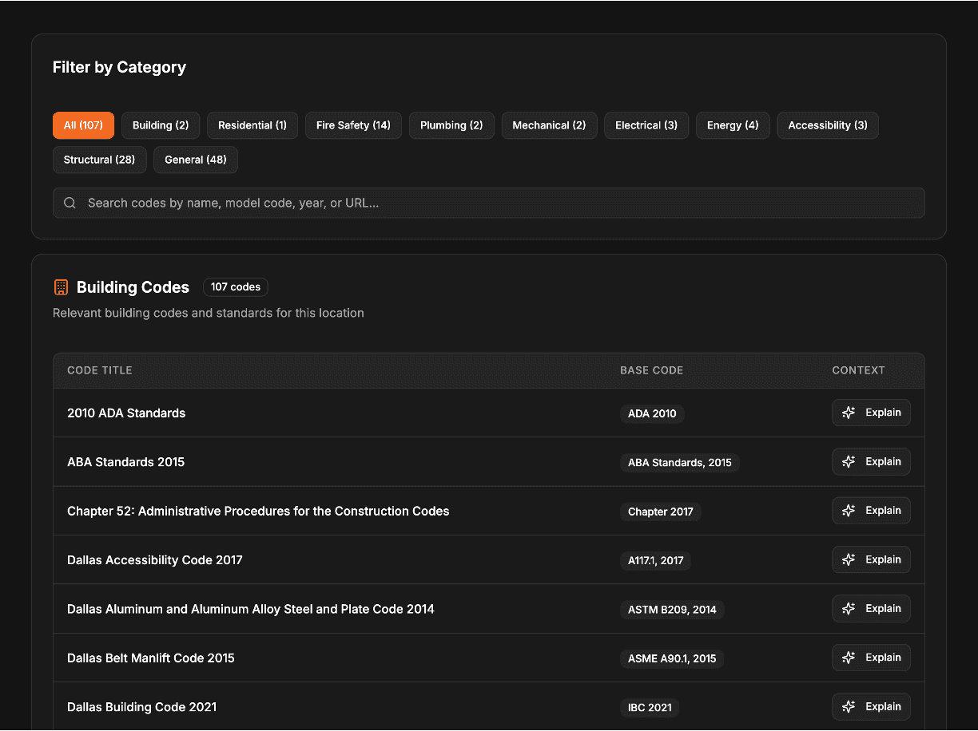Click sparkle icon for ABA Standards 2015

click(x=849, y=462)
